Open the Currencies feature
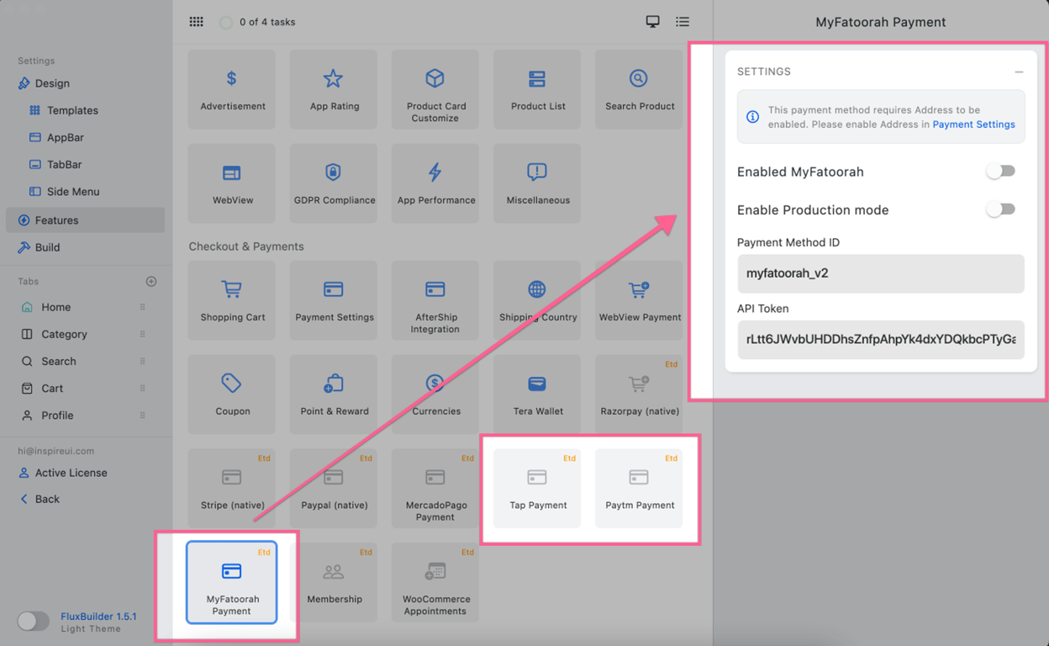 435,394
